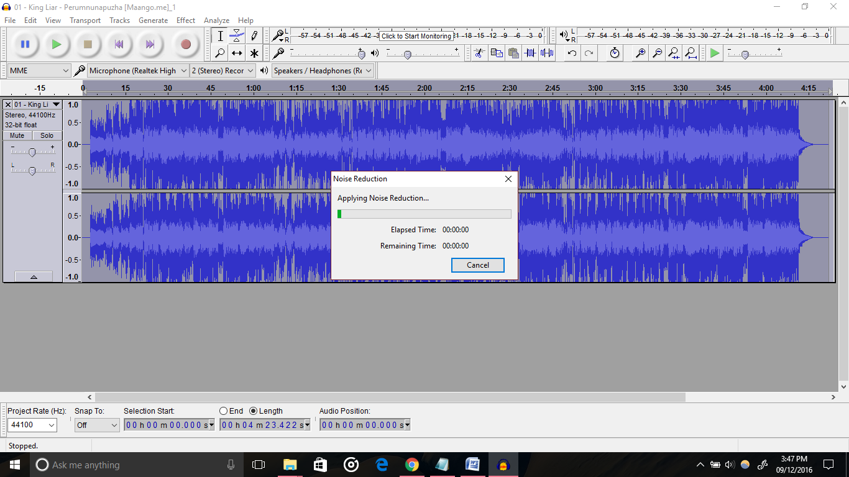Click the Play-at-speed green arrow
849x477 pixels.
pos(715,53)
